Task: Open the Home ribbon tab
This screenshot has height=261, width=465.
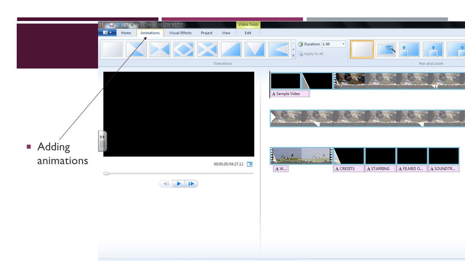Action: pyautogui.click(x=126, y=33)
